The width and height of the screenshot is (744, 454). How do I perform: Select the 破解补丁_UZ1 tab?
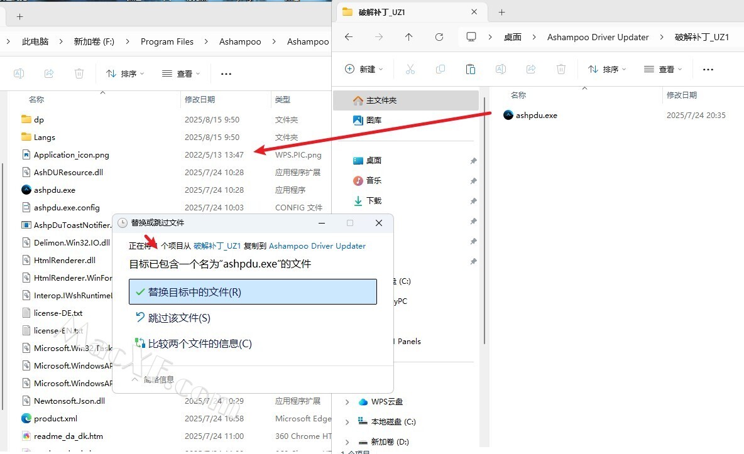click(x=411, y=12)
